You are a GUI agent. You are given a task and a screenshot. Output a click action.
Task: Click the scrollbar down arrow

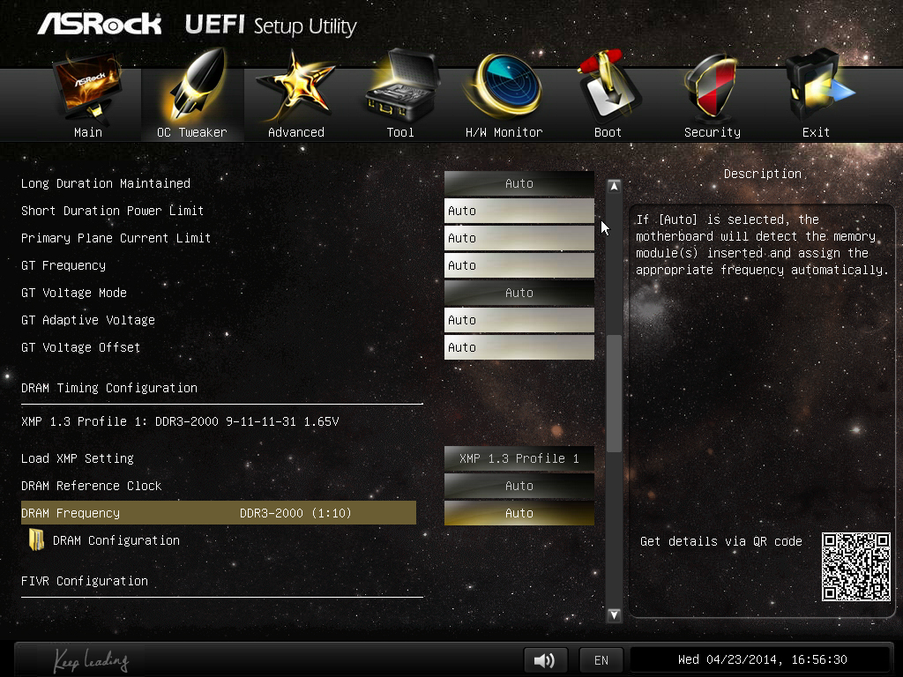pyautogui.click(x=615, y=614)
